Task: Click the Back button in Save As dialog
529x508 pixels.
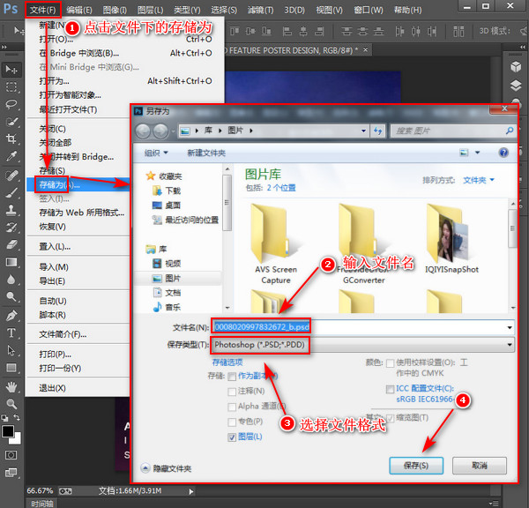Action: click(x=143, y=131)
